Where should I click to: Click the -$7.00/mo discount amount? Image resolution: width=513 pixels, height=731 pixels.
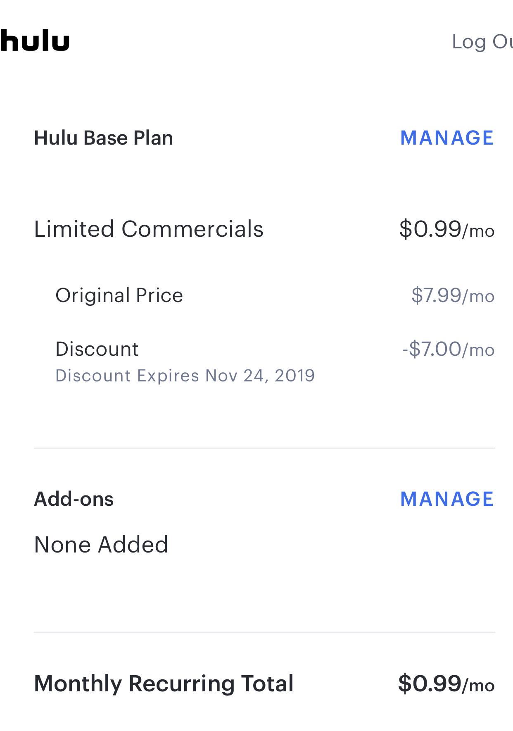click(449, 349)
